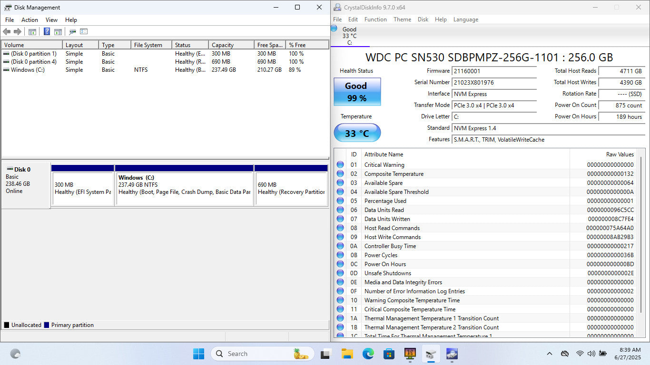Select the Windows (C:) volume row
This screenshot has width=650, height=365.
point(165,70)
